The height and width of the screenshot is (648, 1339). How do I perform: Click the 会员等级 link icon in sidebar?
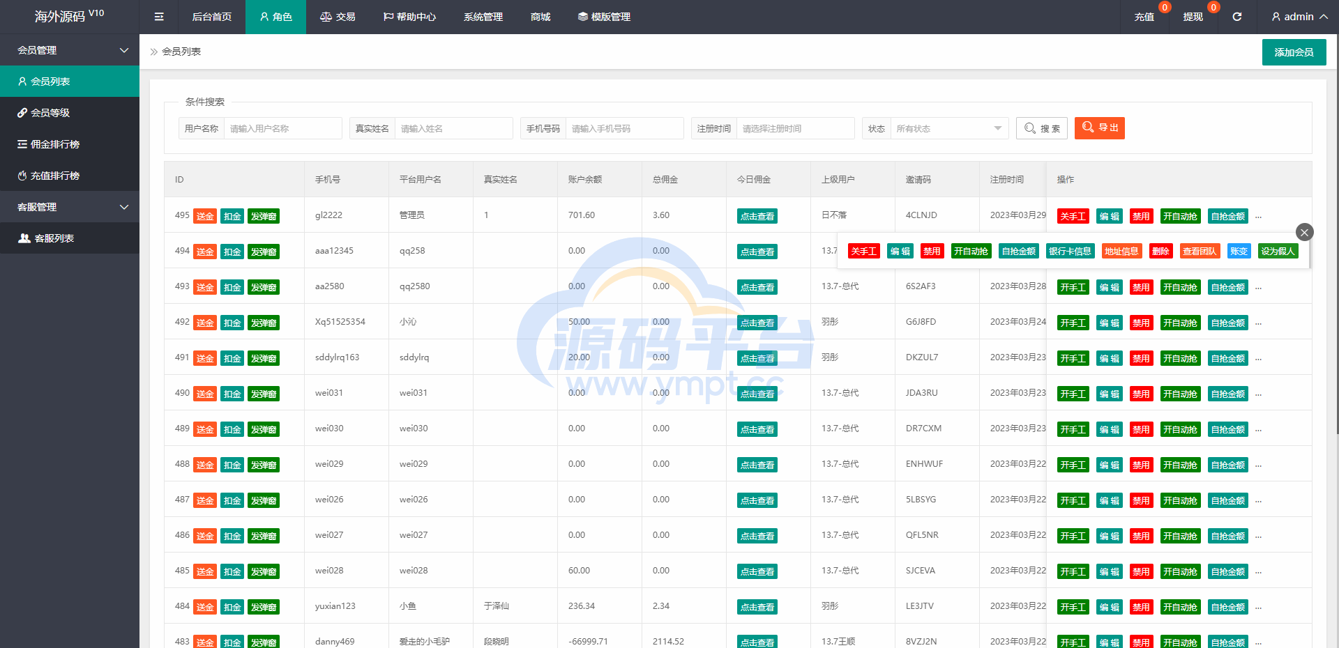(x=22, y=113)
